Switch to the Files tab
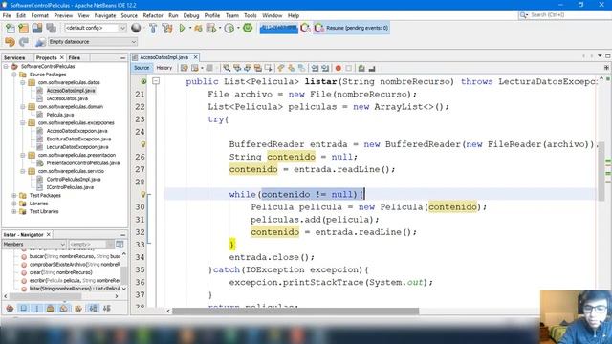Screen dimensions: 612x344 tap(75, 57)
